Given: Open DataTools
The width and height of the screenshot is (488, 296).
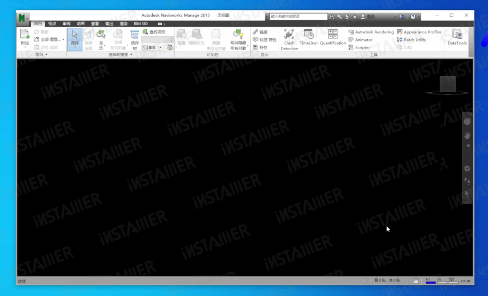Looking at the screenshot, I should [x=457, y=37].
